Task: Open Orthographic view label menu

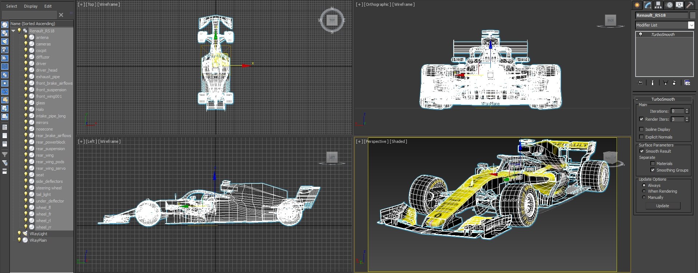Action: (377, 4)
